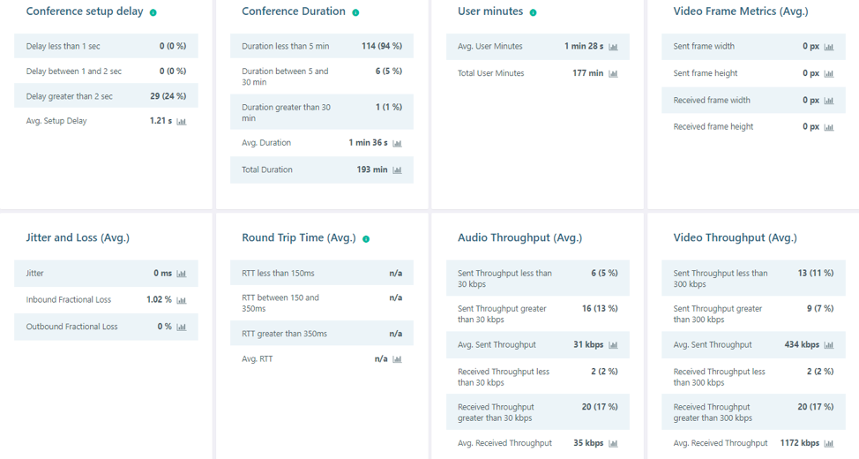View chart for Inbound Fractional Loss

(182, 300)
